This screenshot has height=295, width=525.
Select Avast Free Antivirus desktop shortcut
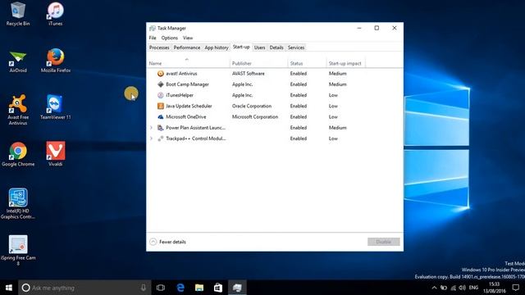18,110
